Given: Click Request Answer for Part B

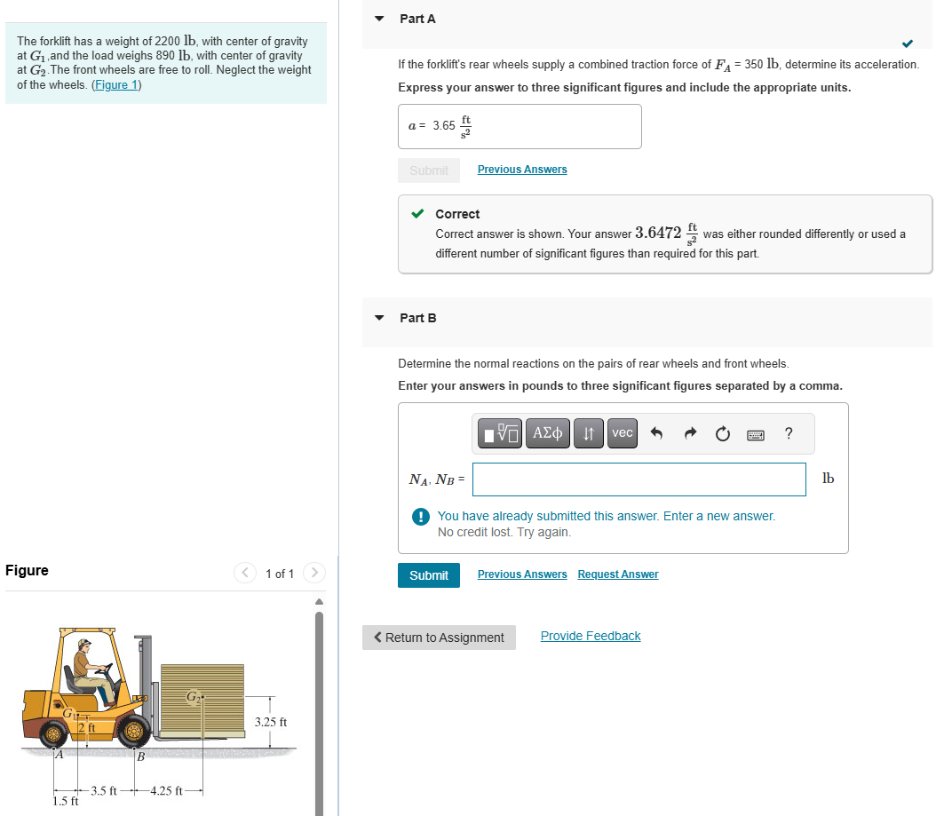Looking at the screenshot, I should tap(617, 574).
